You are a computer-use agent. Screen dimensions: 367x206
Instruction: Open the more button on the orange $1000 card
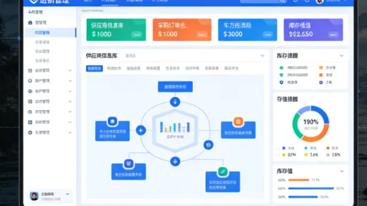pos(202,34)
